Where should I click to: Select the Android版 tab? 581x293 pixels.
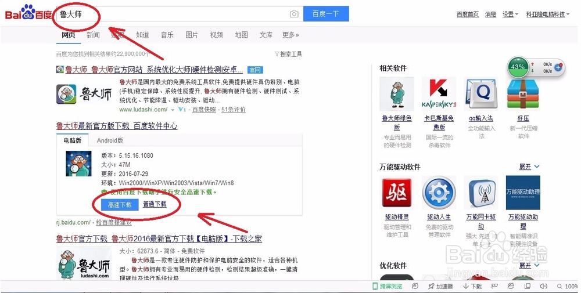110,140
